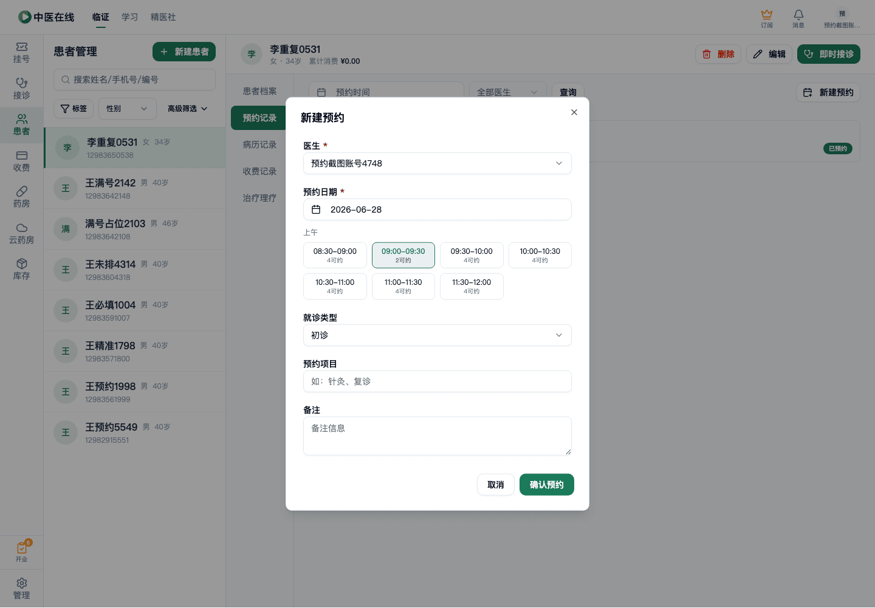Select the 08:30–09:00 time slot

tap(335, 255)
